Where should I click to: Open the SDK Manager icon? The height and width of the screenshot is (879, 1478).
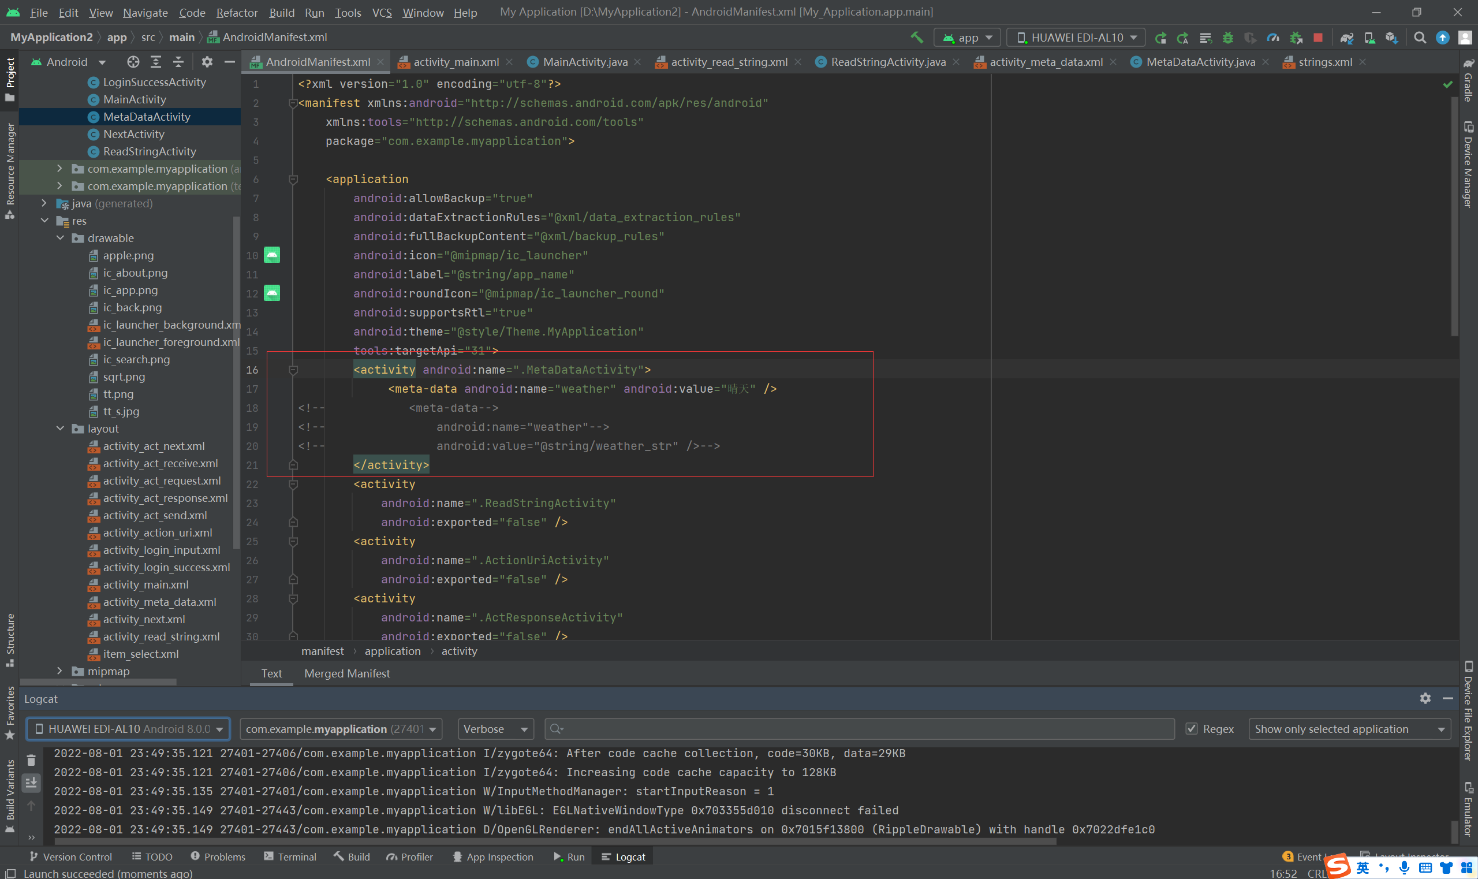(1391, 38)
